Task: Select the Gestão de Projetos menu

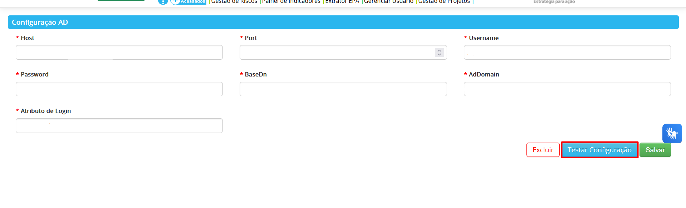Action: [444, 2]
